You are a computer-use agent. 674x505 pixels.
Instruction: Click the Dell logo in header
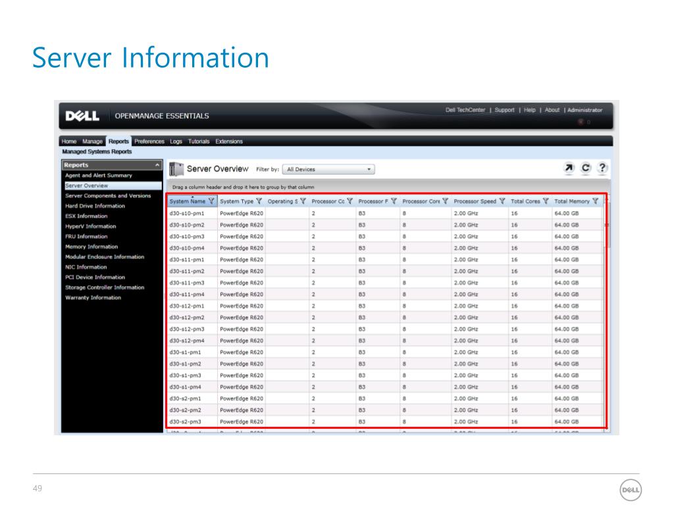click(82, 116)
